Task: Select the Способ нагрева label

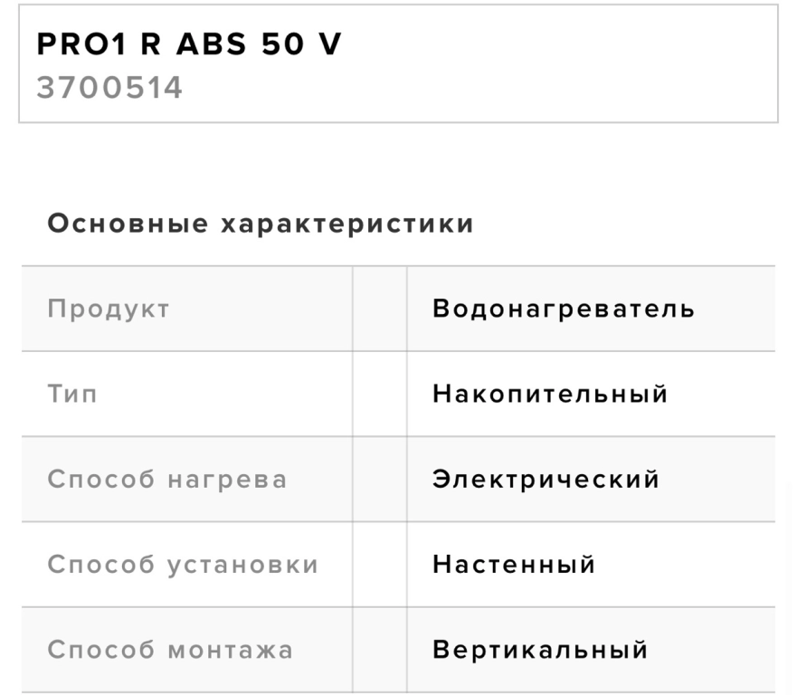Action: (x=166, y=479)
